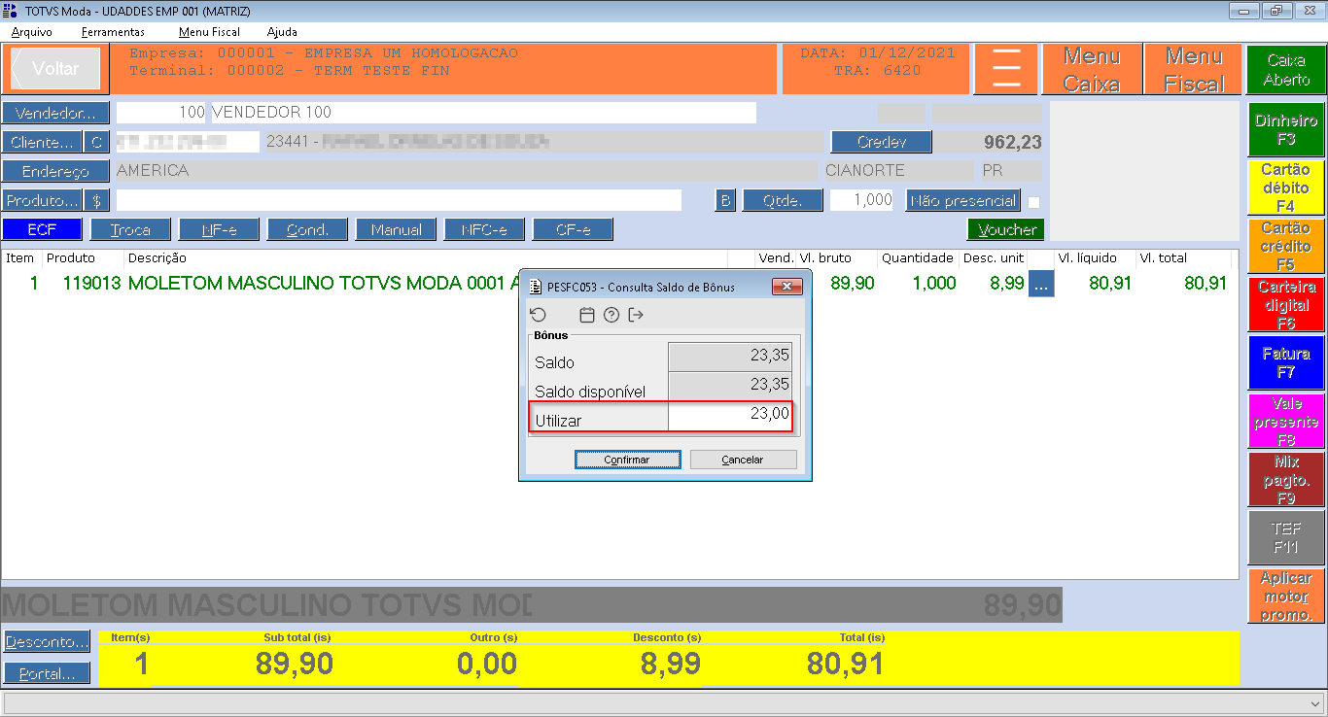Screen dimensions: 1328x717
Task: Open the Ajuda menu
Action: (x=282, y=32)
